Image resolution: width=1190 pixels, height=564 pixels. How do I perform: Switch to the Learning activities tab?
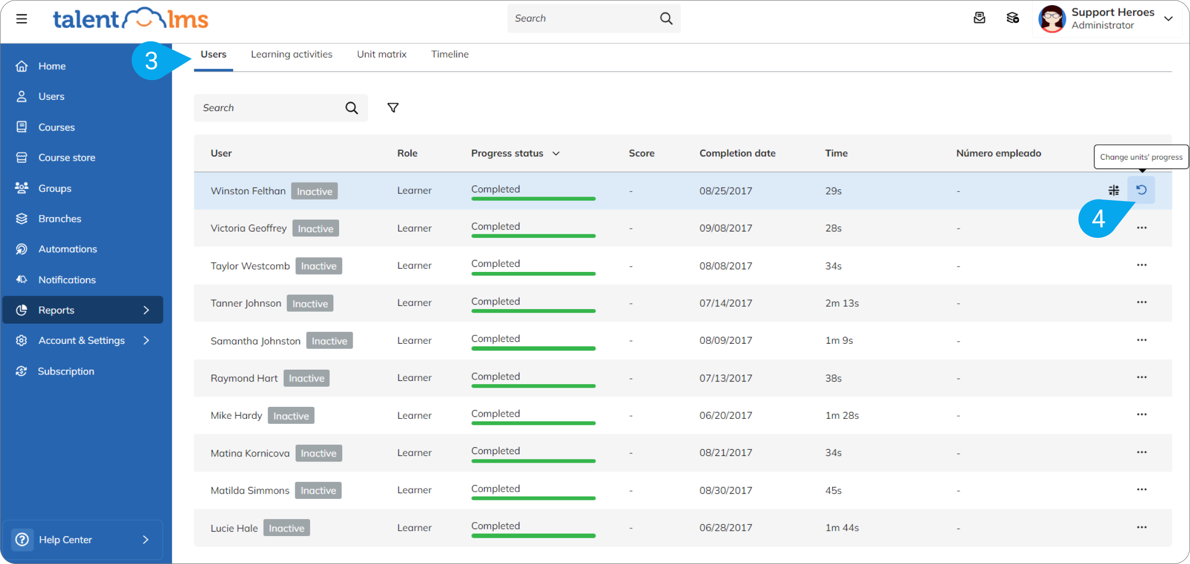click(292, 54)
